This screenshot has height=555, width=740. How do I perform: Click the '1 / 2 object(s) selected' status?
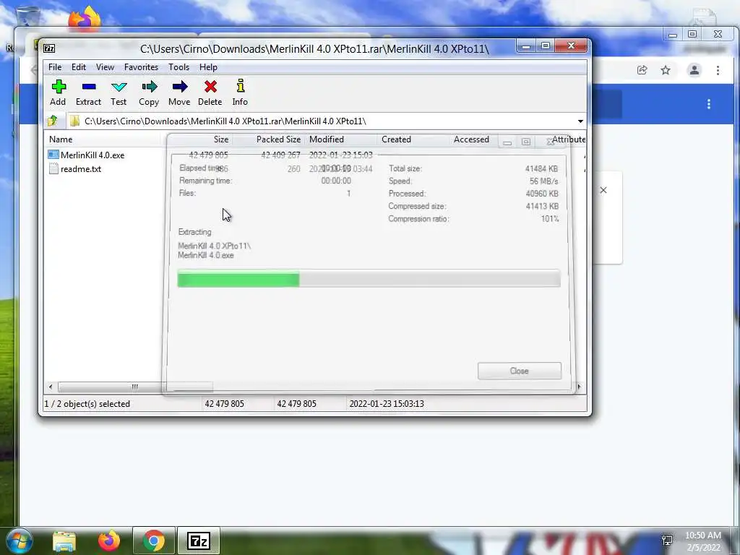(87, 404)
